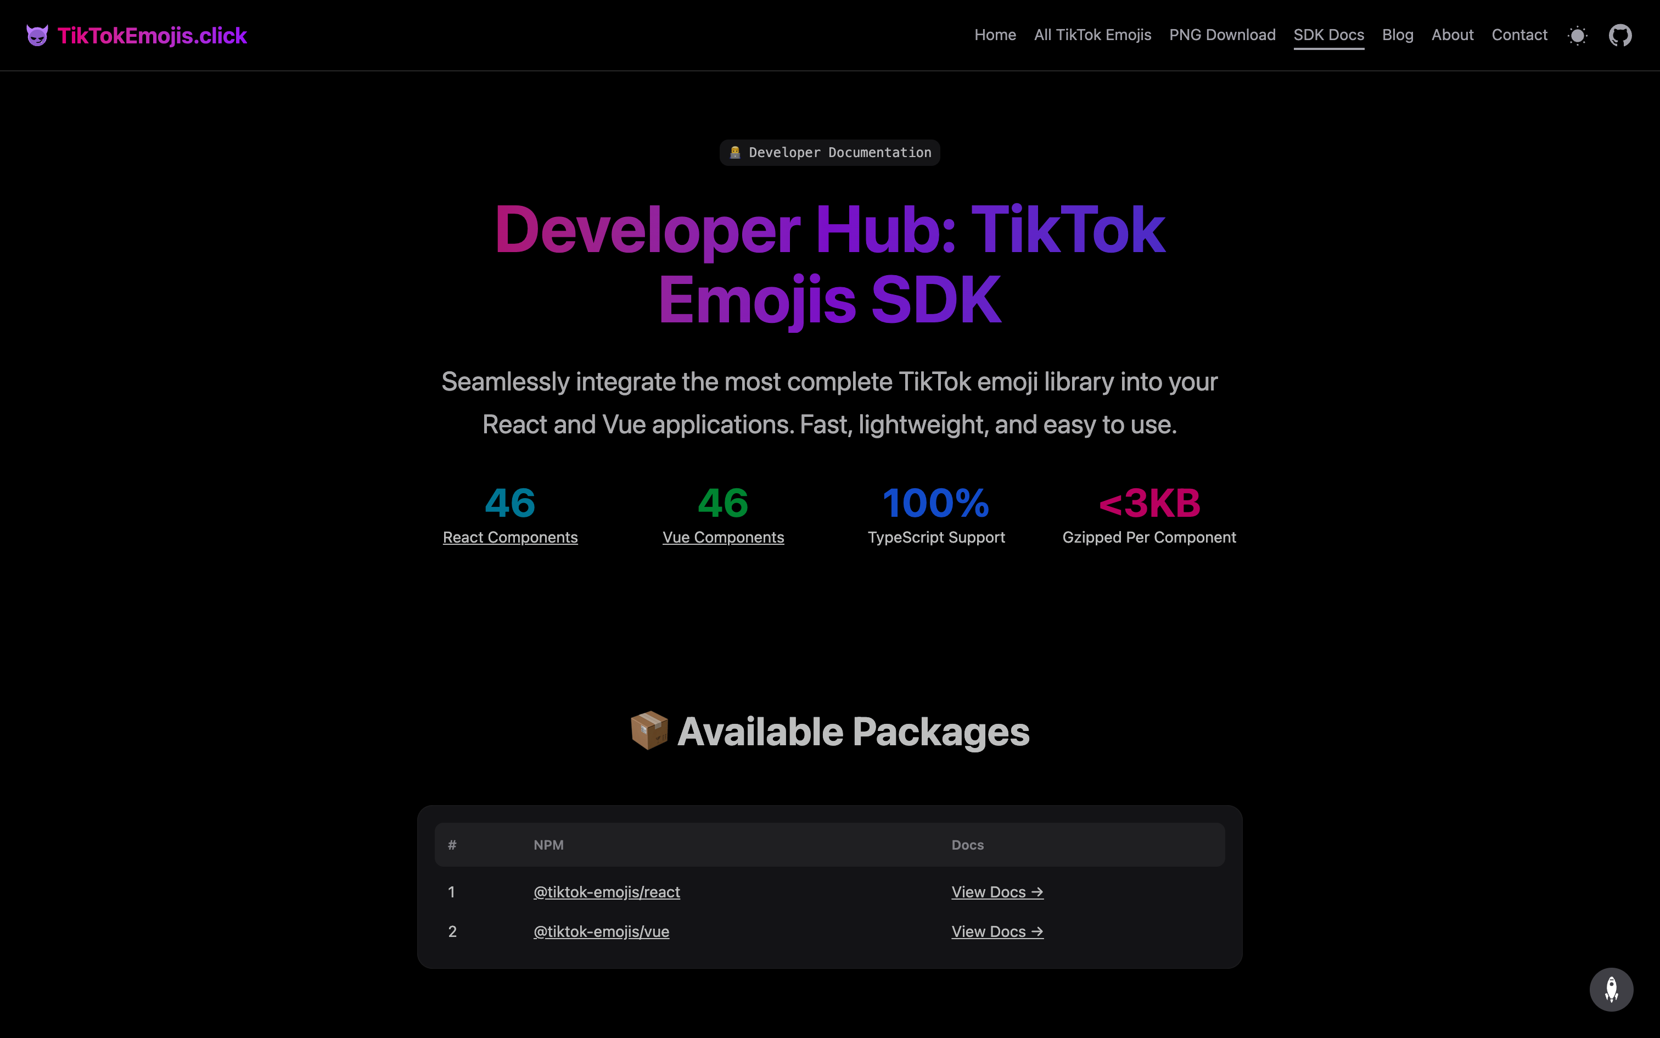
Task: Open the Blog page
Action: click(x=1397, y=35)
